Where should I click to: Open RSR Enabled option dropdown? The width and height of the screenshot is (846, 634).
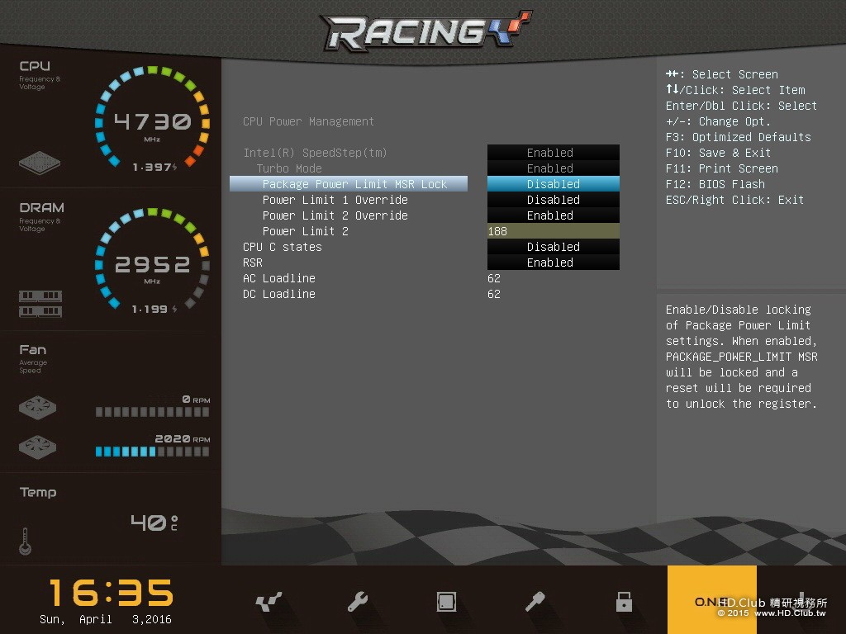pos(553,262)
